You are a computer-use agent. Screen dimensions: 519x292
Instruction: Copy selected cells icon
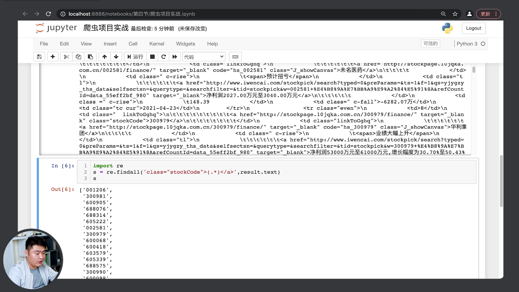(78, 57)
